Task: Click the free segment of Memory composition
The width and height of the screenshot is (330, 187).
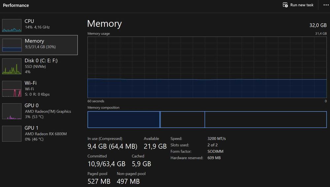Action: 266,119
